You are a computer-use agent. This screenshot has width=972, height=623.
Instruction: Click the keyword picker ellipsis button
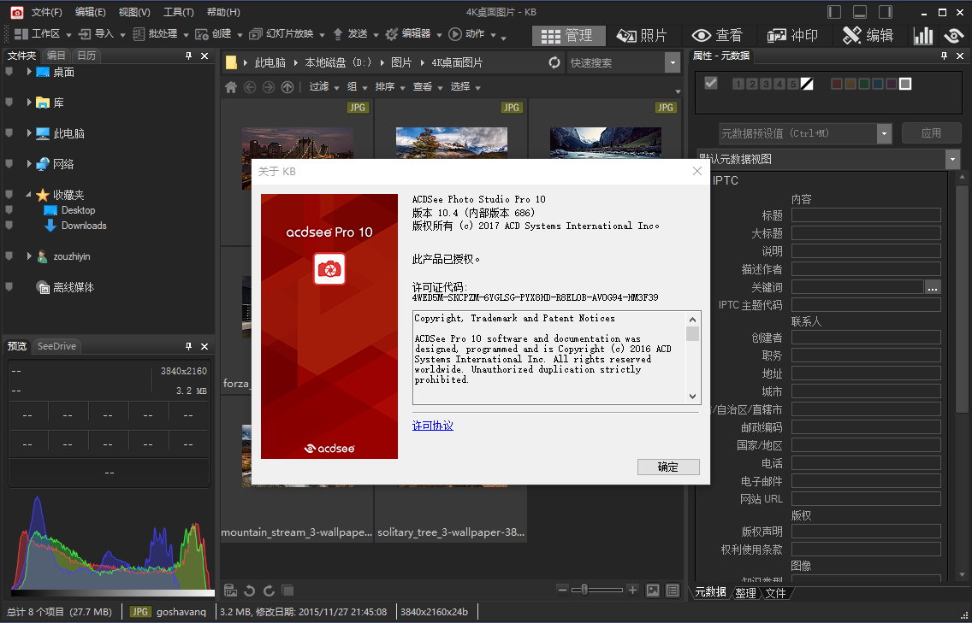[x=933, y=287]
